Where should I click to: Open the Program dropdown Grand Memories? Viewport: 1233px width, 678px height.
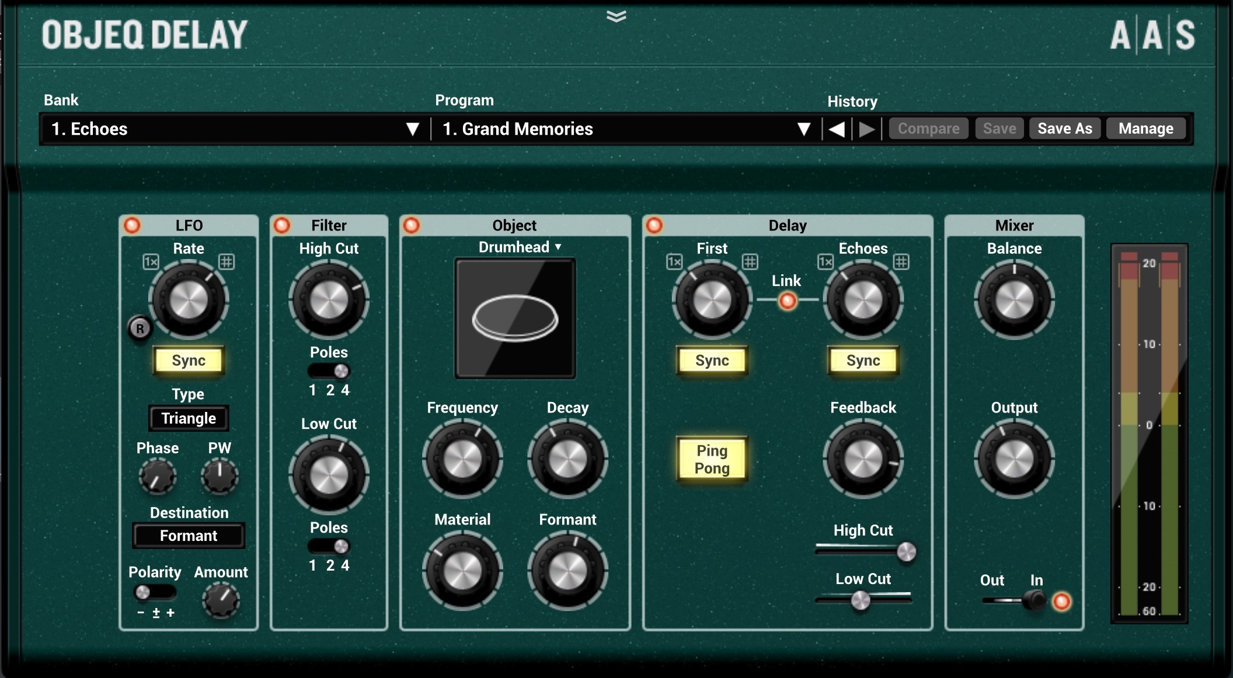[x=625, y=129]
